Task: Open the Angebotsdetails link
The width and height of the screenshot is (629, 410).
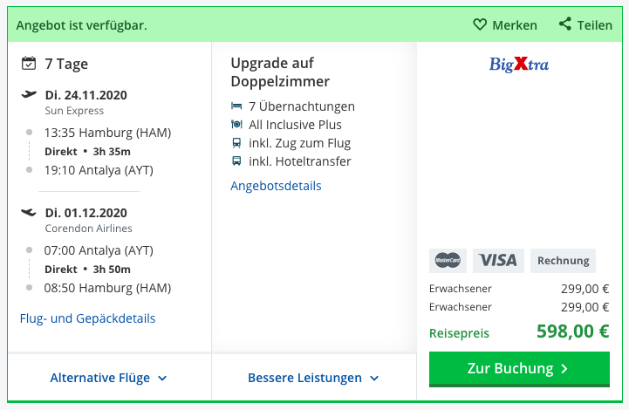Action: (276, 186)
